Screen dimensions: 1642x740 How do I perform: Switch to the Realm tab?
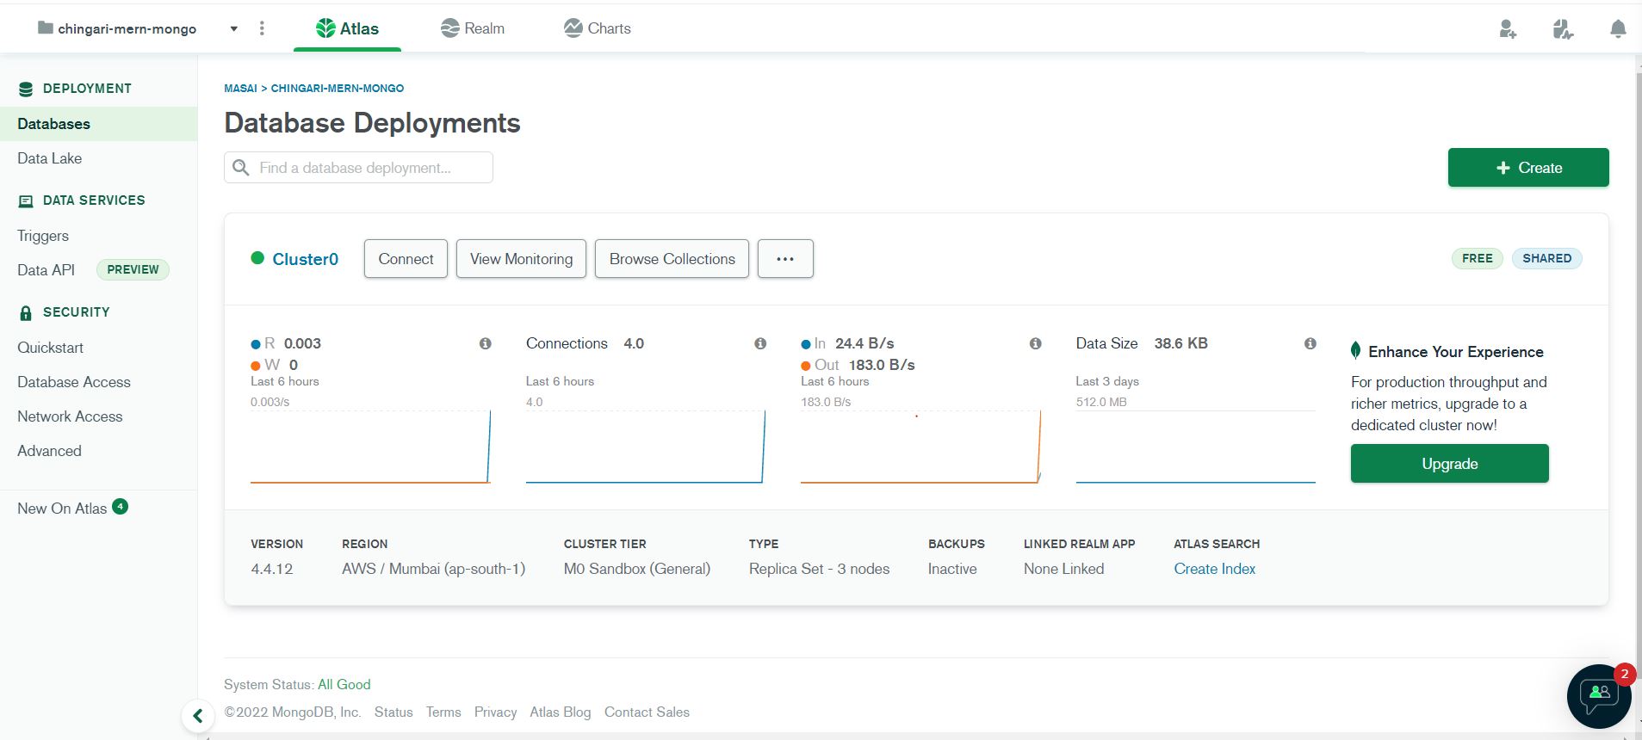[x=473, y=28]
